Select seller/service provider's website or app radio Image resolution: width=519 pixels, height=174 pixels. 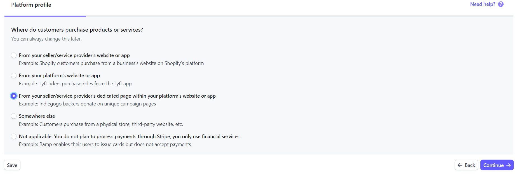click(14, 55)
